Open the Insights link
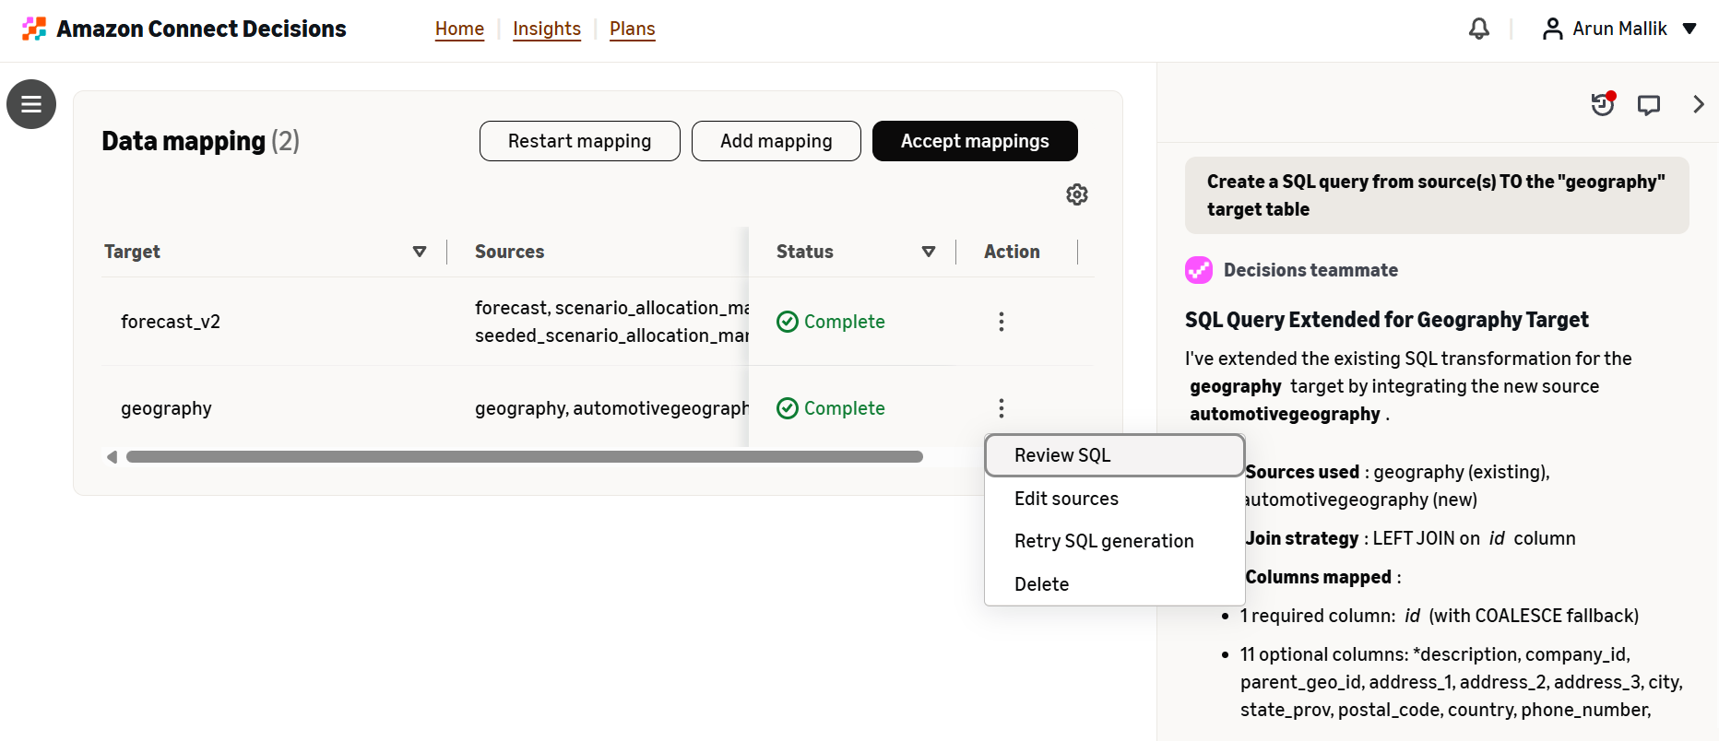This screenshot has height=741, width=1719. tap(547, 29)
